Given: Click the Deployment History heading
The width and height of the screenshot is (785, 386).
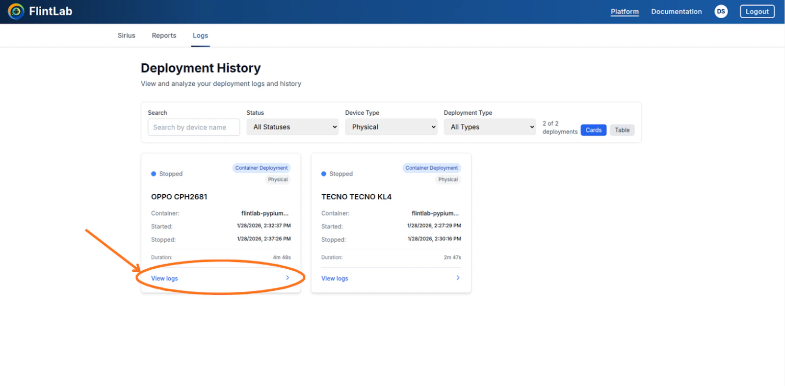Looking at the screenshot, I should 201,68.
